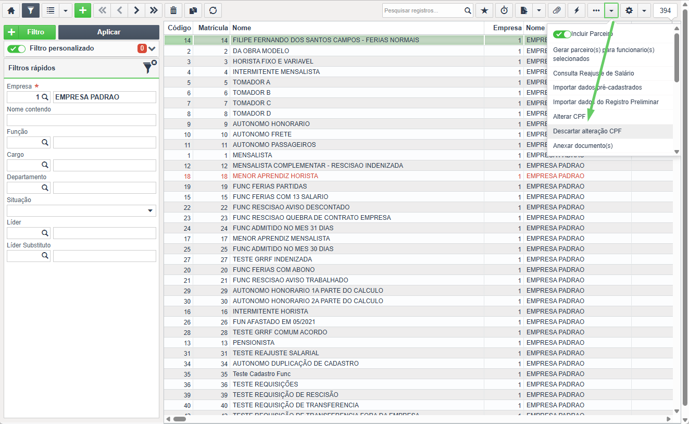Select row FILIPE FERNANDO DOS SANTOS CAMPOS
This screenshot has height=424, width=689.
[x=356, y=40]
